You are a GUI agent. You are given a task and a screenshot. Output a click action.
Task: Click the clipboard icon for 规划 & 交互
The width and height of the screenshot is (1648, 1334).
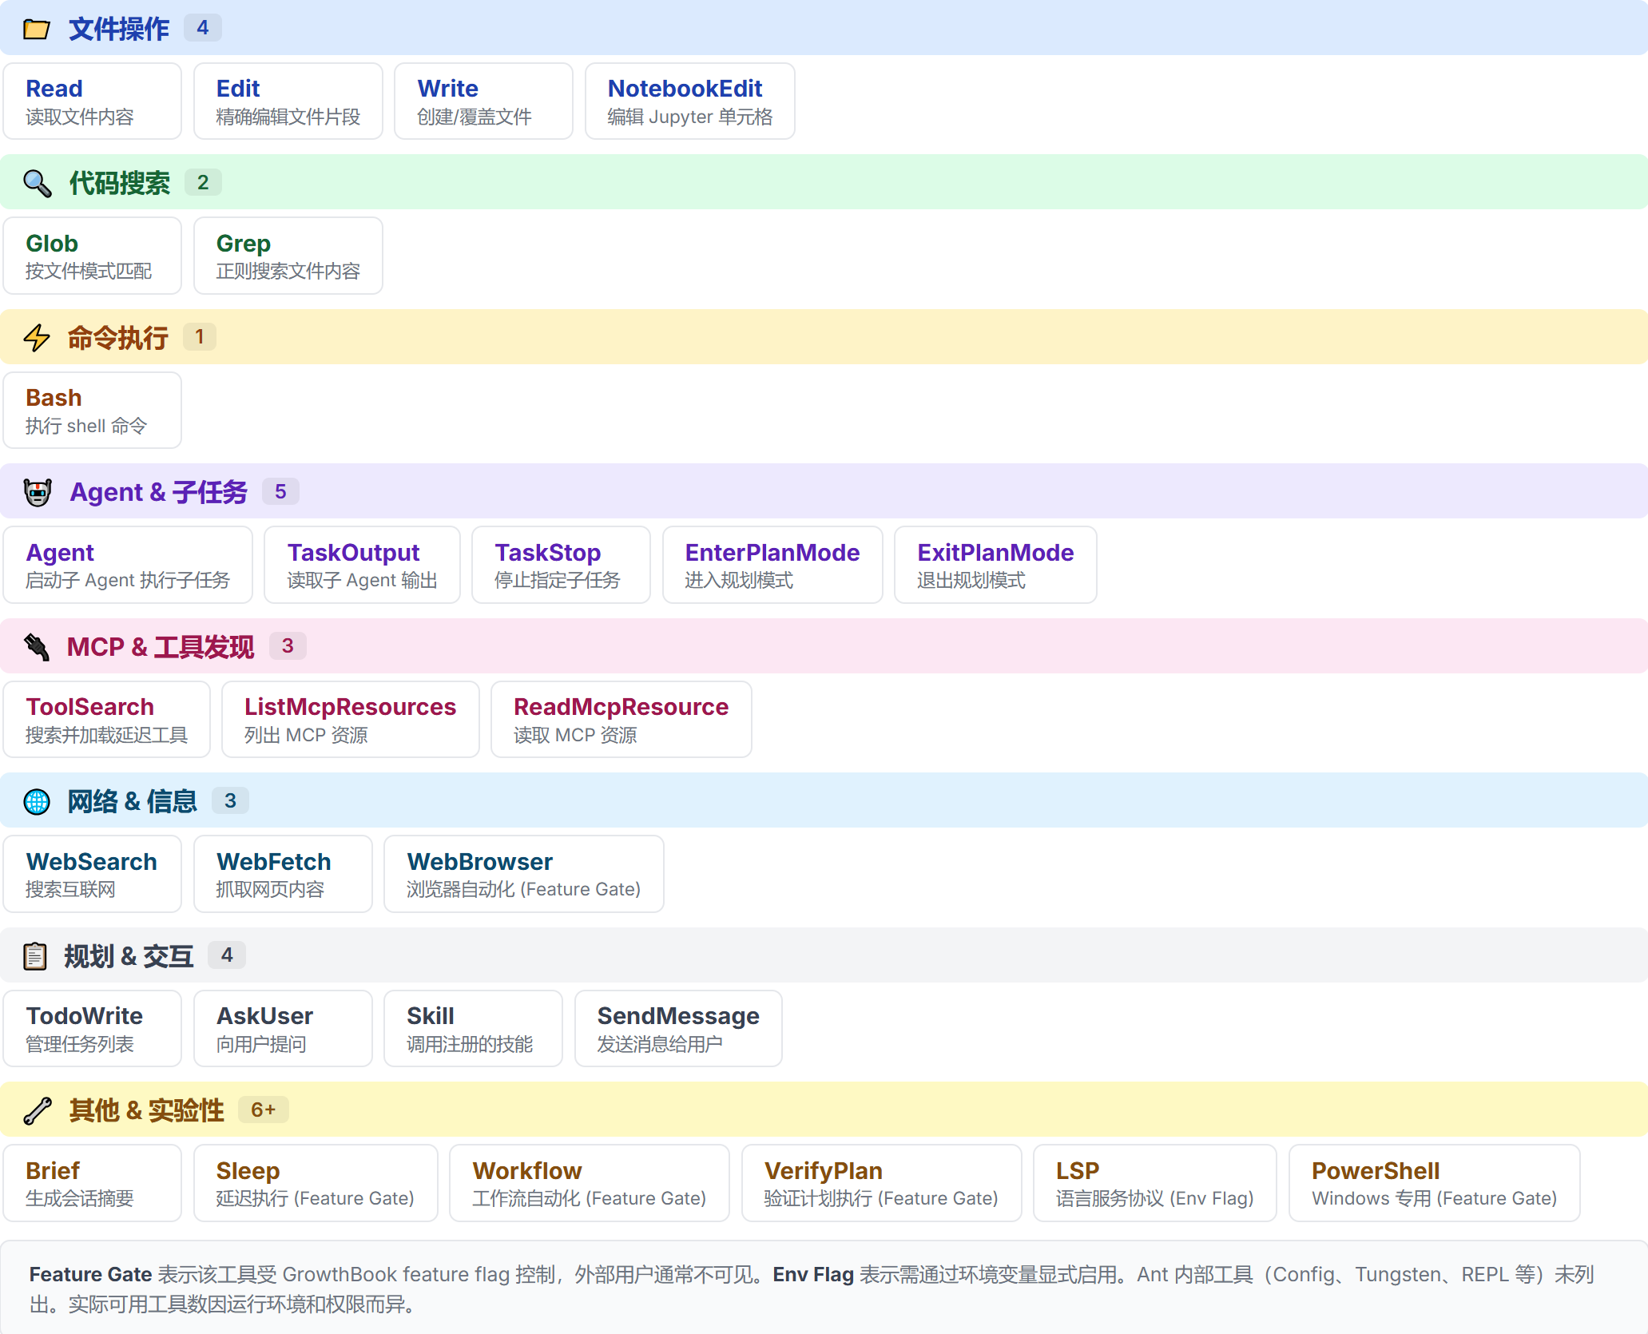click(35, 956)
